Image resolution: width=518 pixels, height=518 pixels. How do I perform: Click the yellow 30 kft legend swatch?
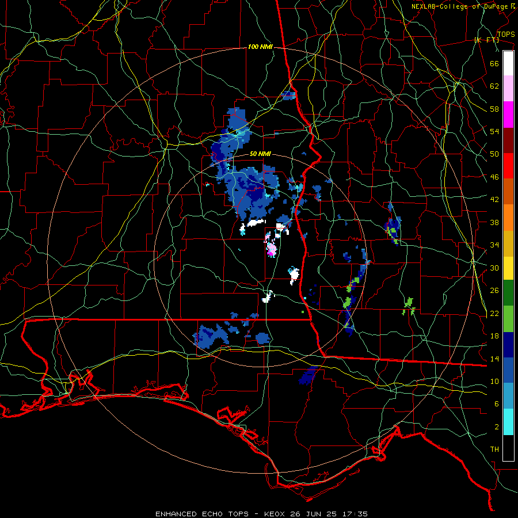508,268
